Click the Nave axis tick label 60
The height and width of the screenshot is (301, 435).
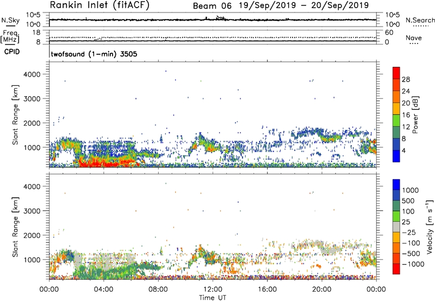tap(389, 33)
